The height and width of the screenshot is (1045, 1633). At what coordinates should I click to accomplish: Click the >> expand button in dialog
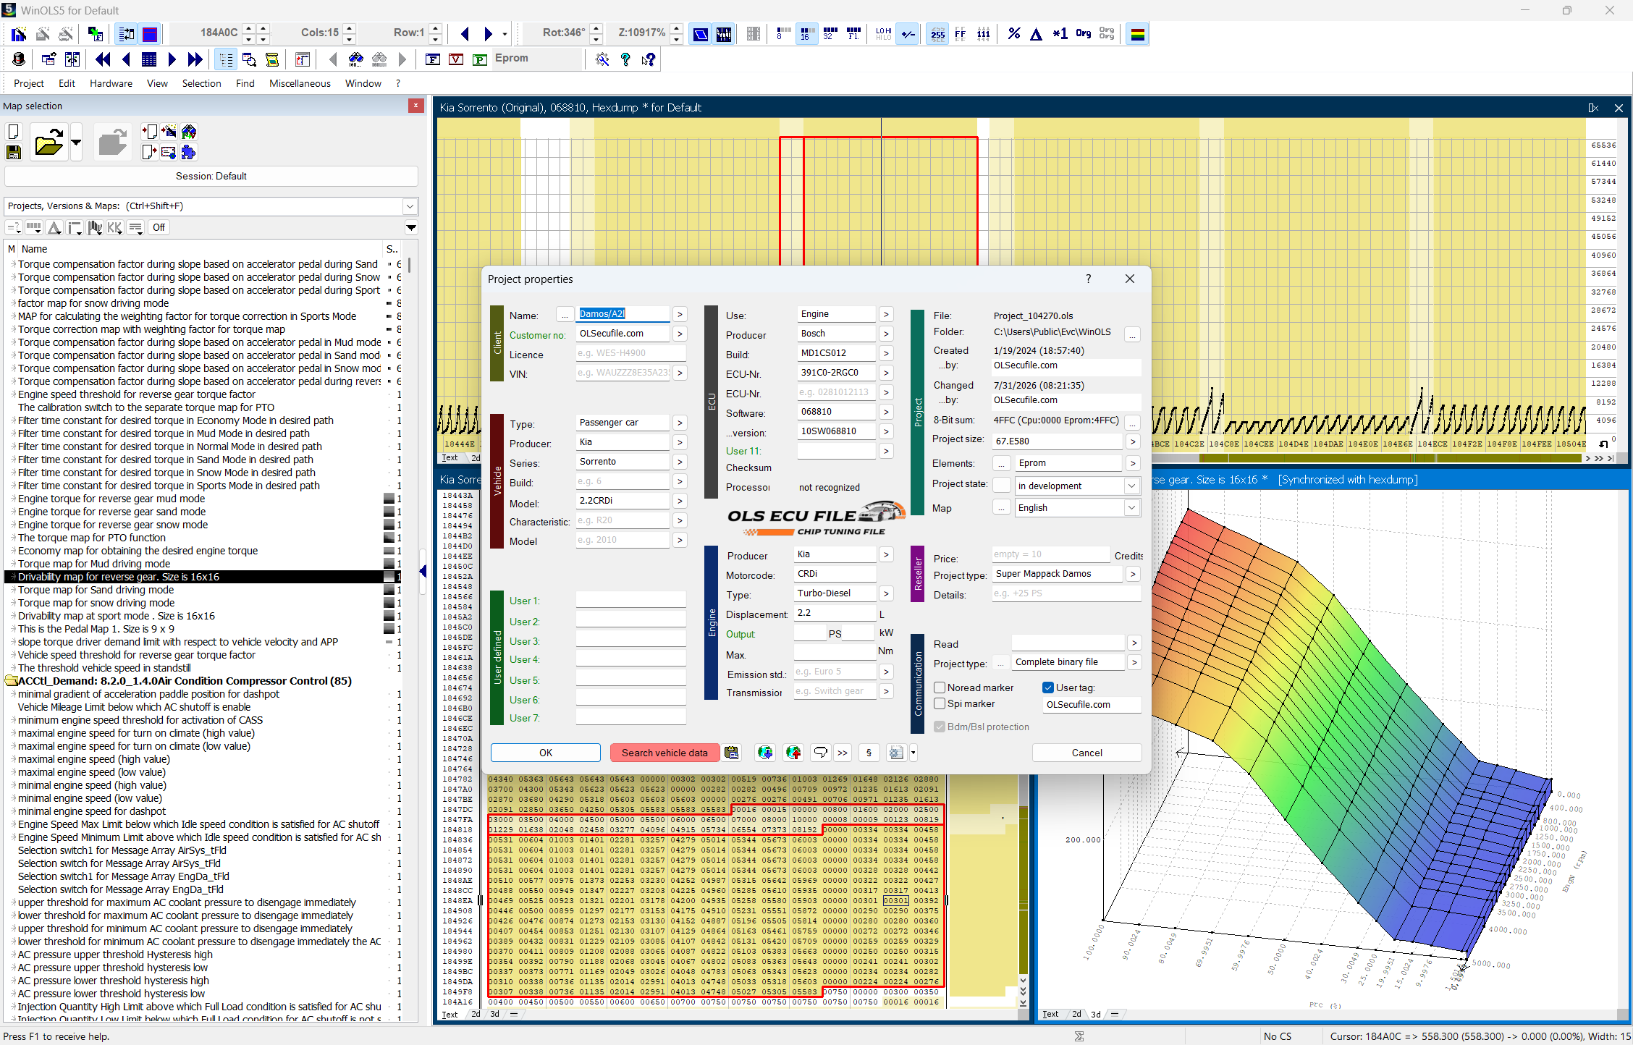(x=843, y=753)
